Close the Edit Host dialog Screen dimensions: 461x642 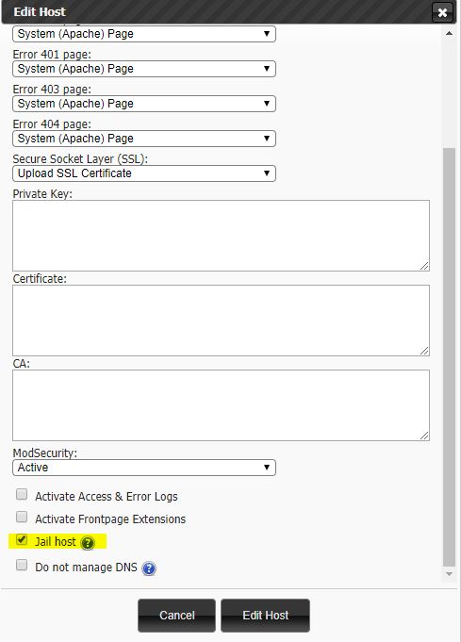coord(442,12)
